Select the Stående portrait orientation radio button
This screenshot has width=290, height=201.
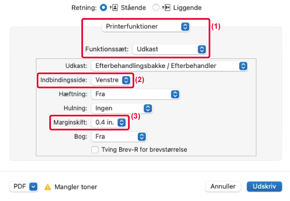point(103,8)
